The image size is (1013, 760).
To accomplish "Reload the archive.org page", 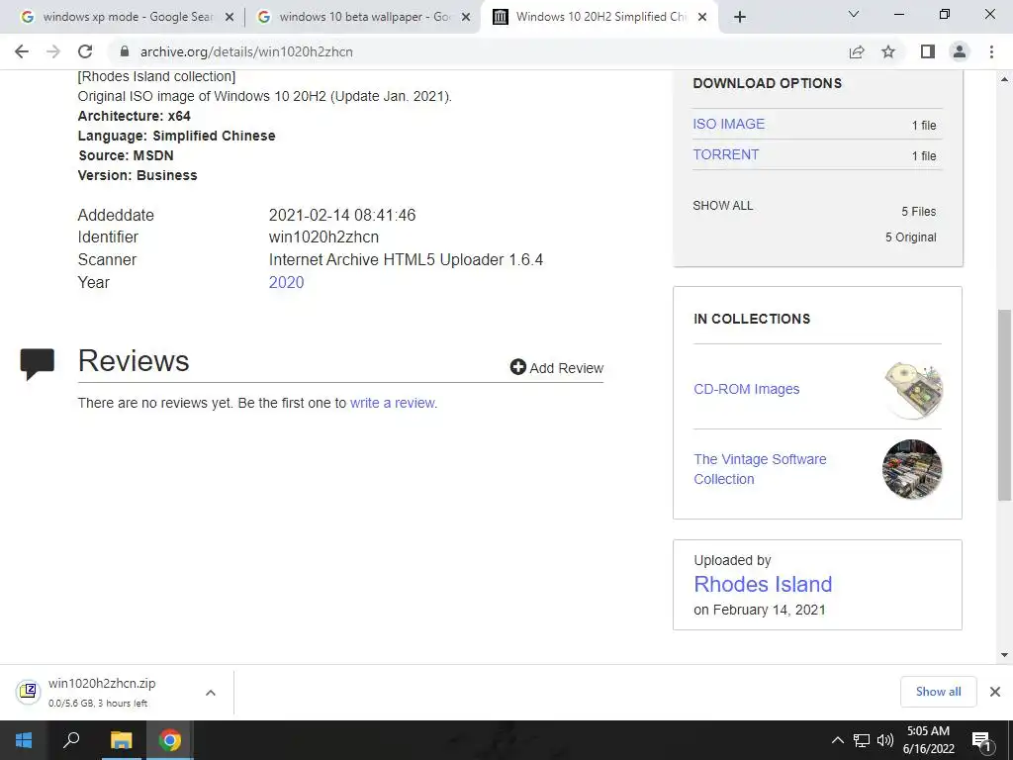I will coord(85,51).
